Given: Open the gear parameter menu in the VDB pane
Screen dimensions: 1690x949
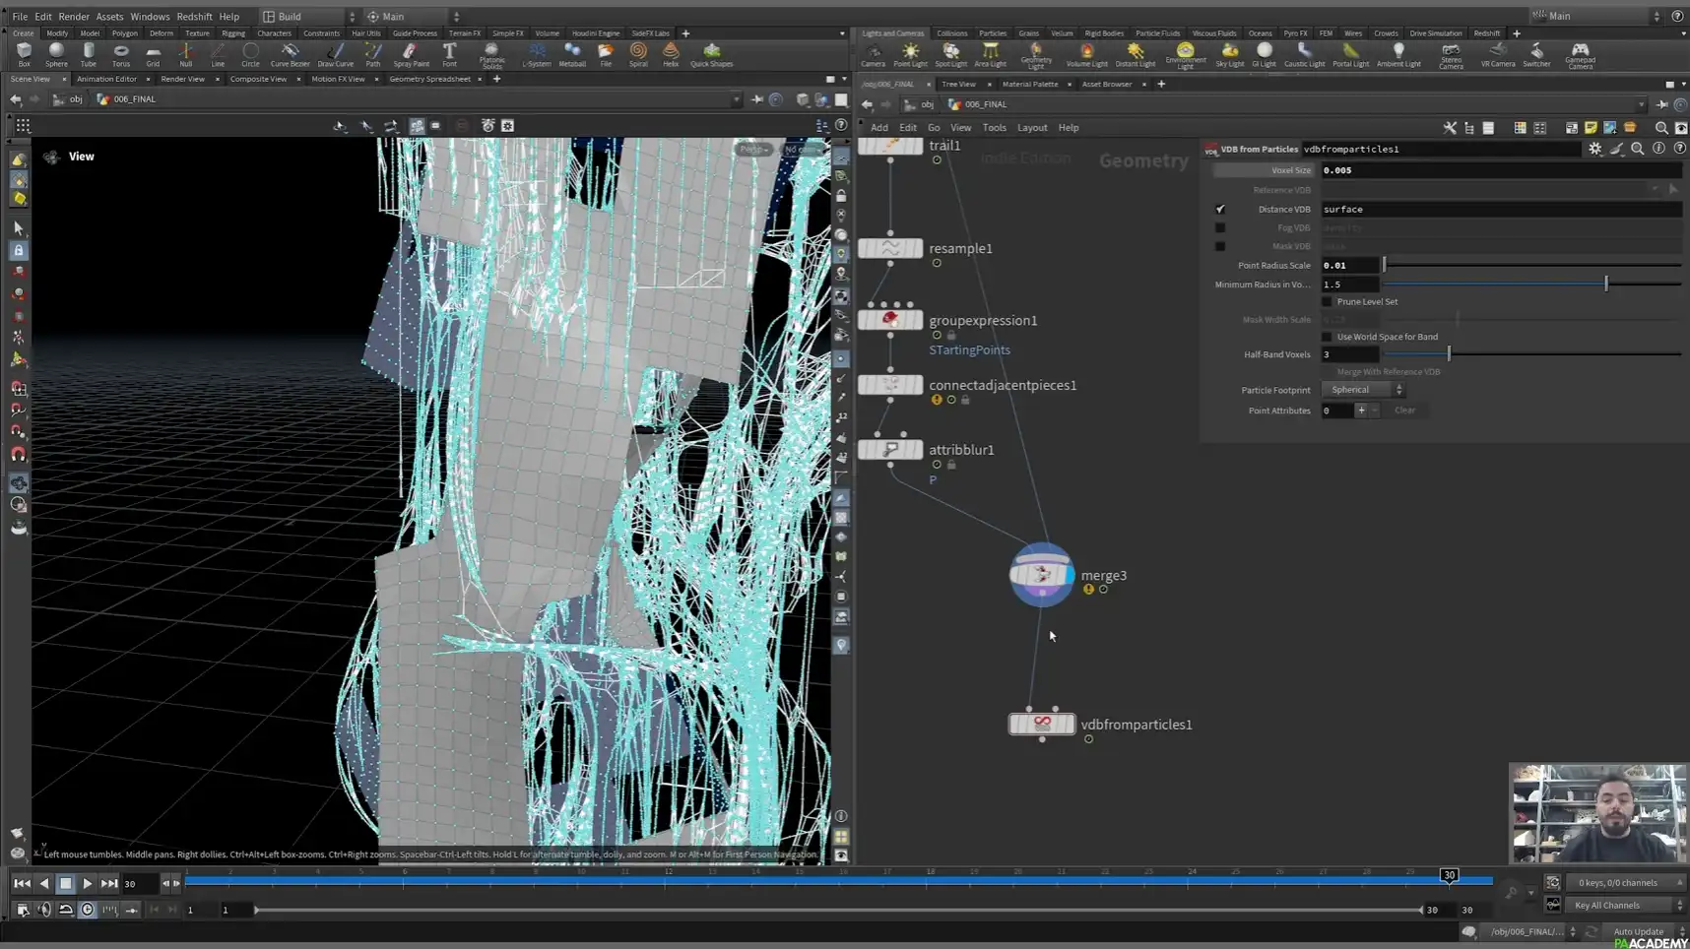Looking at the screenshot, I should 1595,149.
